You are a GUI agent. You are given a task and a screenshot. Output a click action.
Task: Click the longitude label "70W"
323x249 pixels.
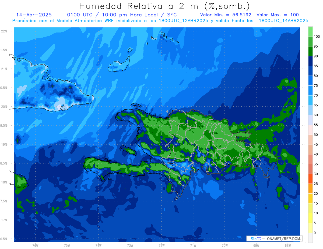coord(225,246)
